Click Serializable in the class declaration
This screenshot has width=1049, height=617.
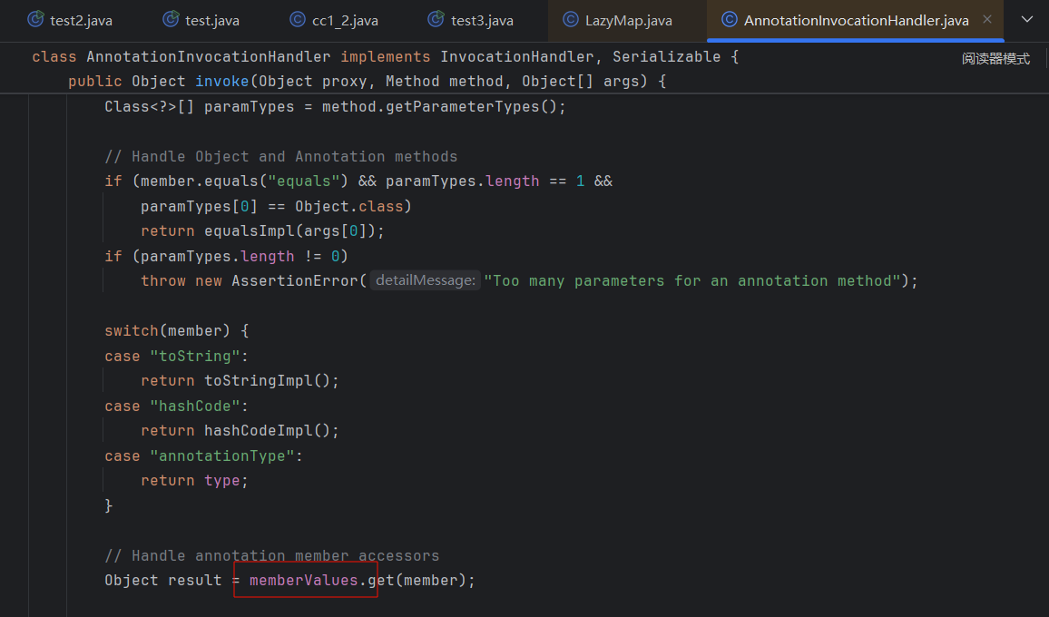[x=666, y=57]
